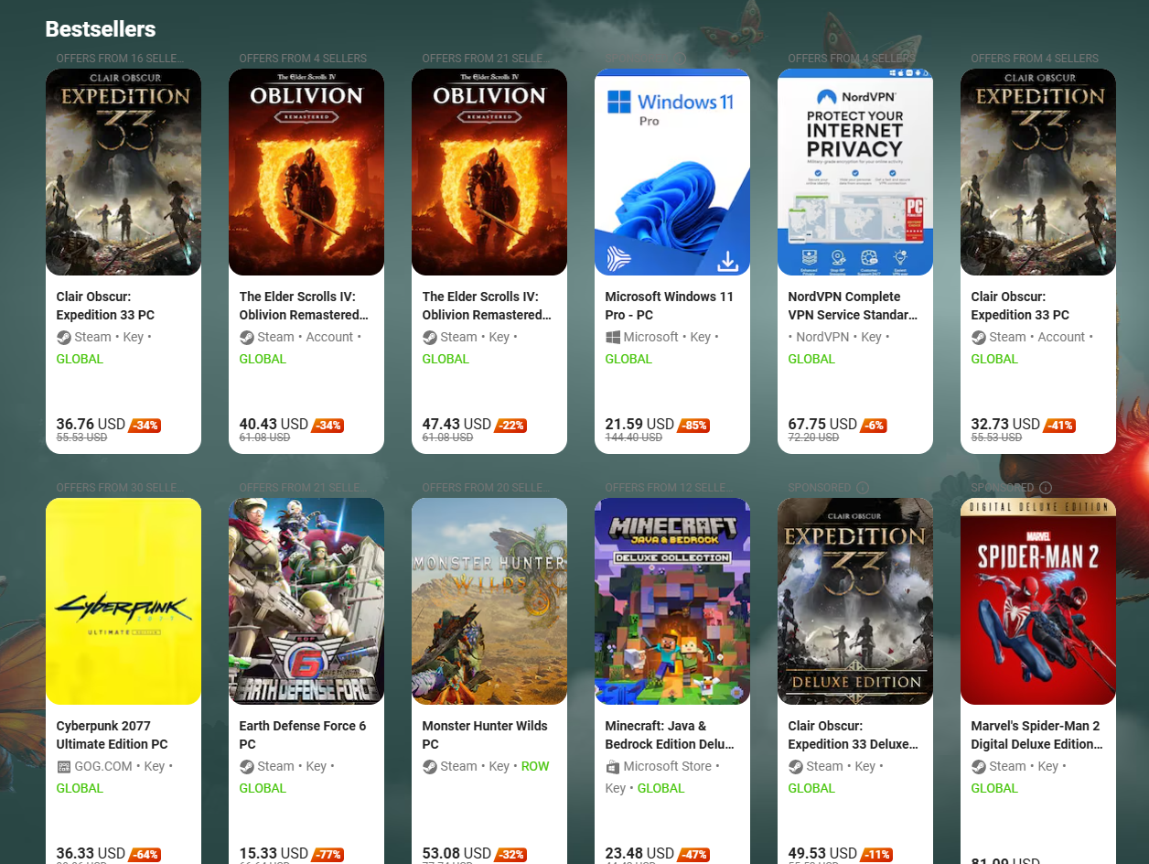Open Monster Hunter Wilds cover image
Viewport: 1149px width, 864px height.
(x=489, y=601)
